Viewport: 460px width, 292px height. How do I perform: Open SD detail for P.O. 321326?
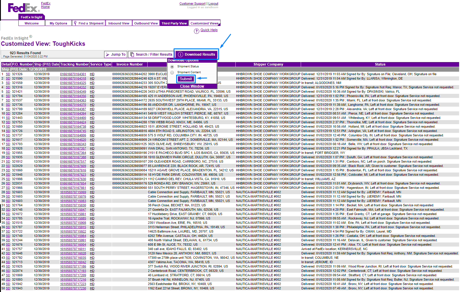click(x=8, y=74)
